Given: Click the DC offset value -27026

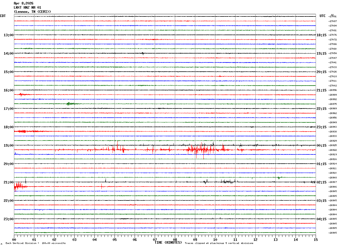Looking at the screenshot, I should pos(332,72).
